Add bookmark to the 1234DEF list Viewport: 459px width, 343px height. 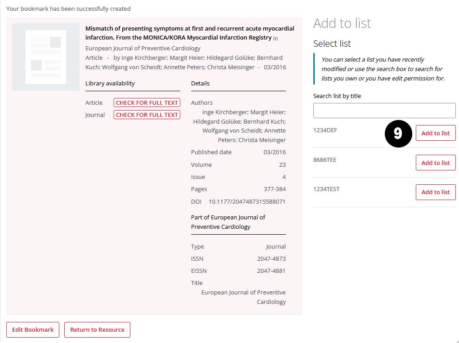point(435,133)
